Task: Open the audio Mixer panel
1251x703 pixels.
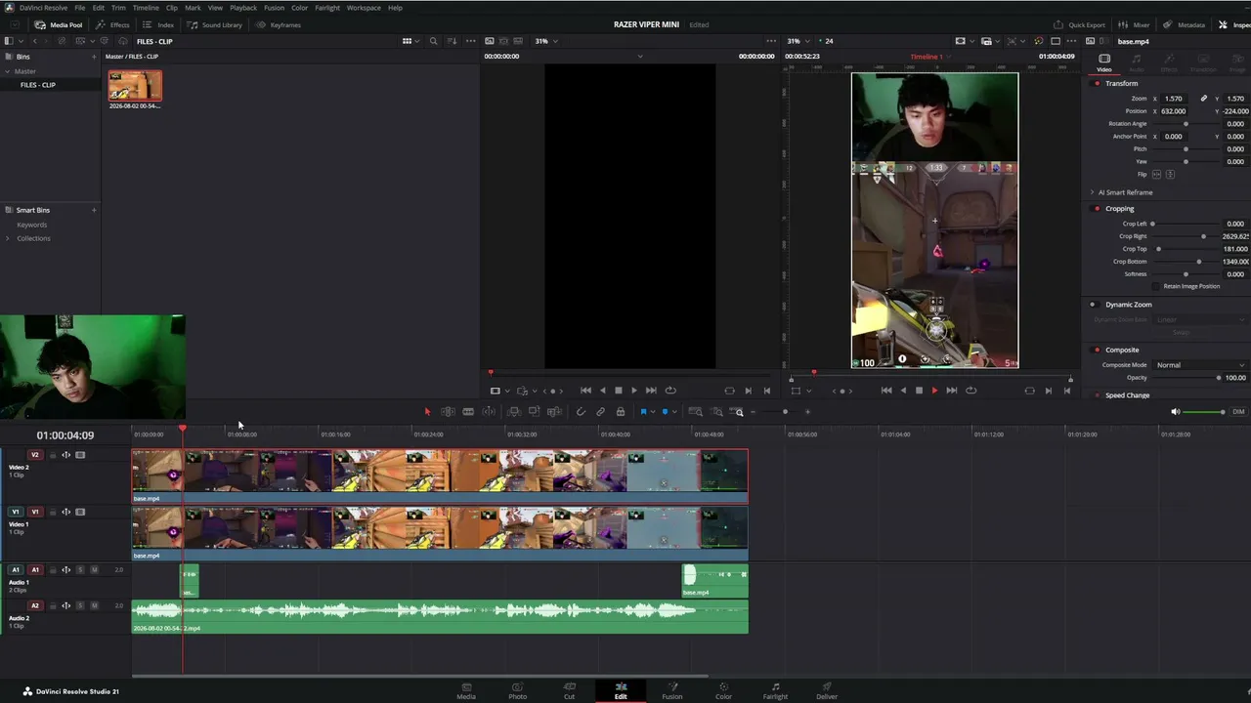Action: pos(1135,24)
